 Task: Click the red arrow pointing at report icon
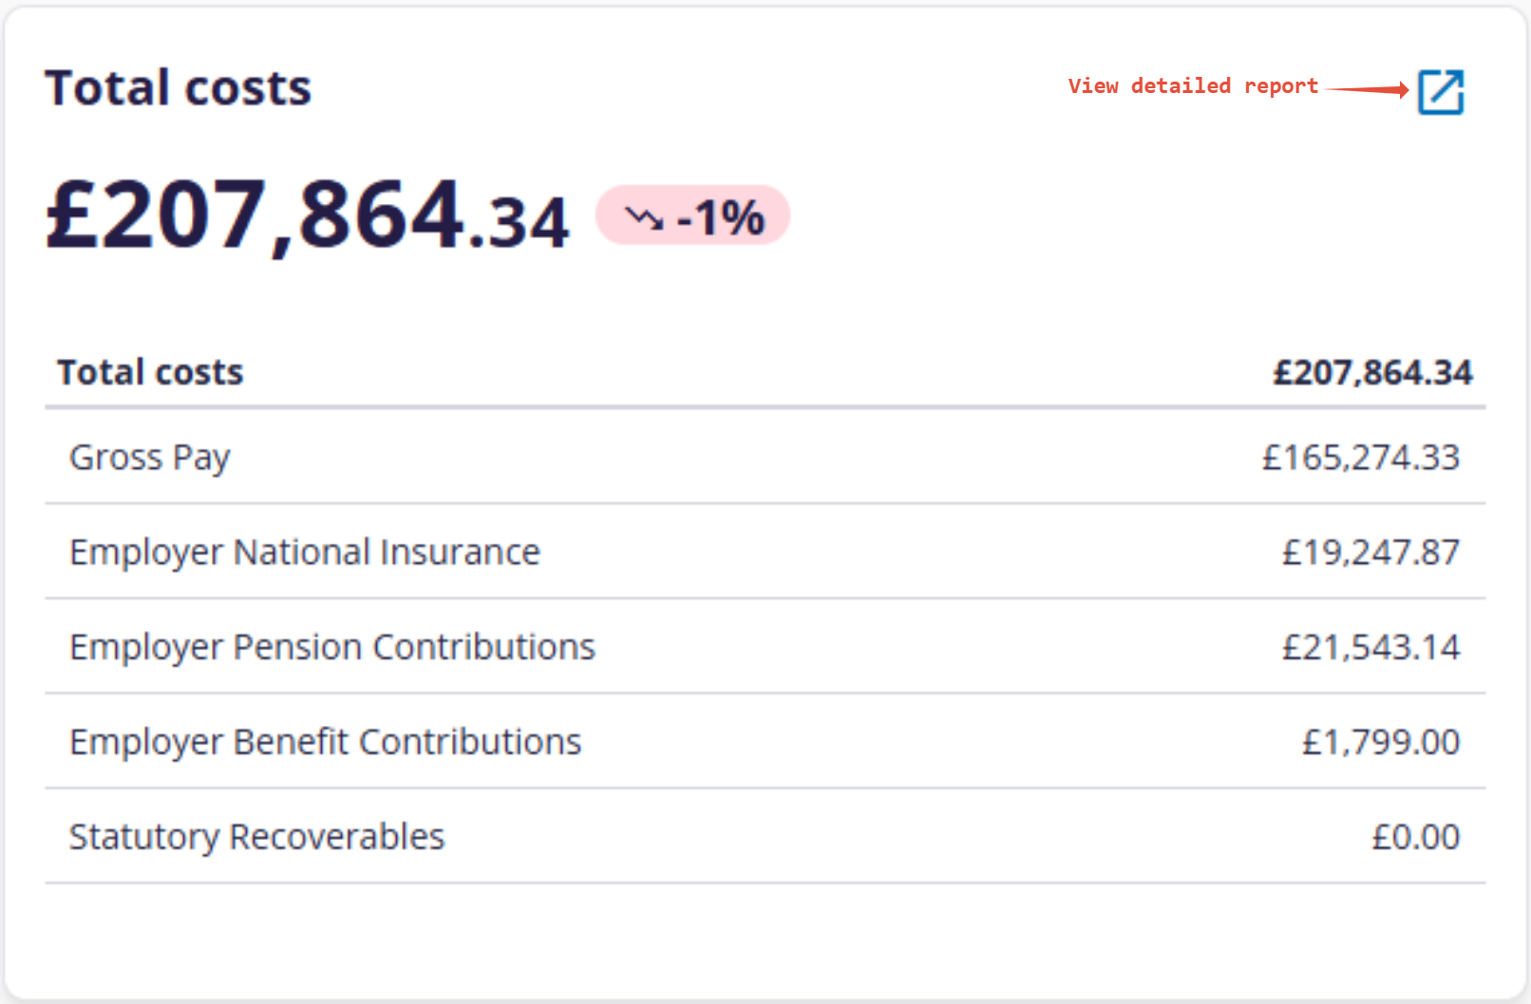(1367, 89)
